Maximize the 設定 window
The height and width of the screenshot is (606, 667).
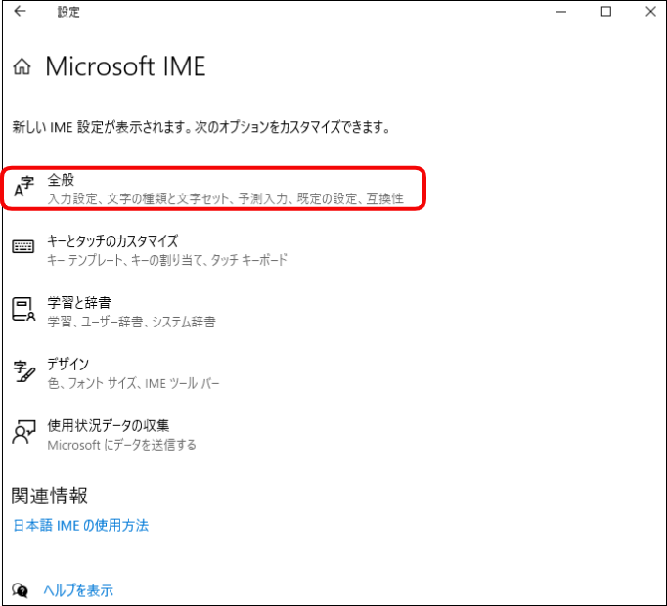pos(606,12)
